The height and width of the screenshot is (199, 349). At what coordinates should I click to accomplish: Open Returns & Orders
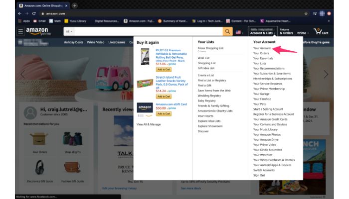(286, 31)
